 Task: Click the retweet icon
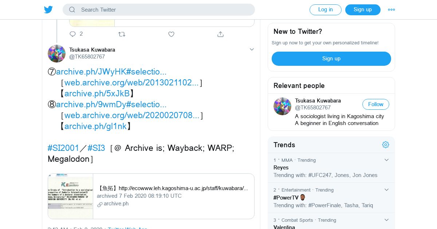click(x=122, y=34)
